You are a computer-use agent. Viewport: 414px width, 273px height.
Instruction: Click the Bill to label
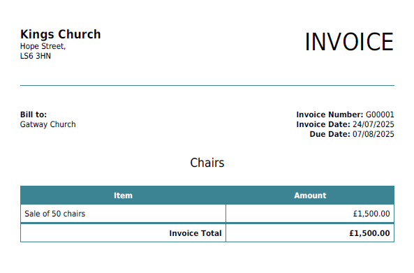(34, 115)
